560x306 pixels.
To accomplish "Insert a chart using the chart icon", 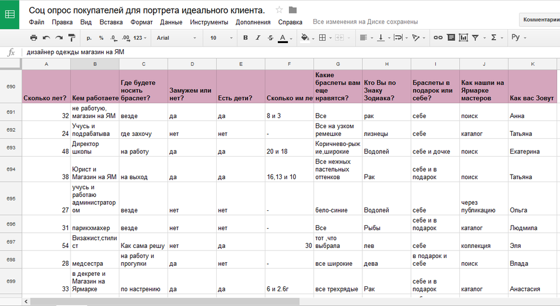I will coord(463,38).
